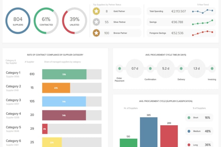Click the Avg. Procurement Cycle Supplier Classification heading
The image size is (221, 147).
pyautogui.click(x=166, y=101)
